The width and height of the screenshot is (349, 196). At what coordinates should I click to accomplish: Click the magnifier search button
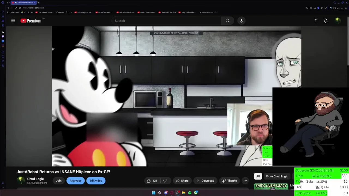pyautogui.click(x=227, y=21)
